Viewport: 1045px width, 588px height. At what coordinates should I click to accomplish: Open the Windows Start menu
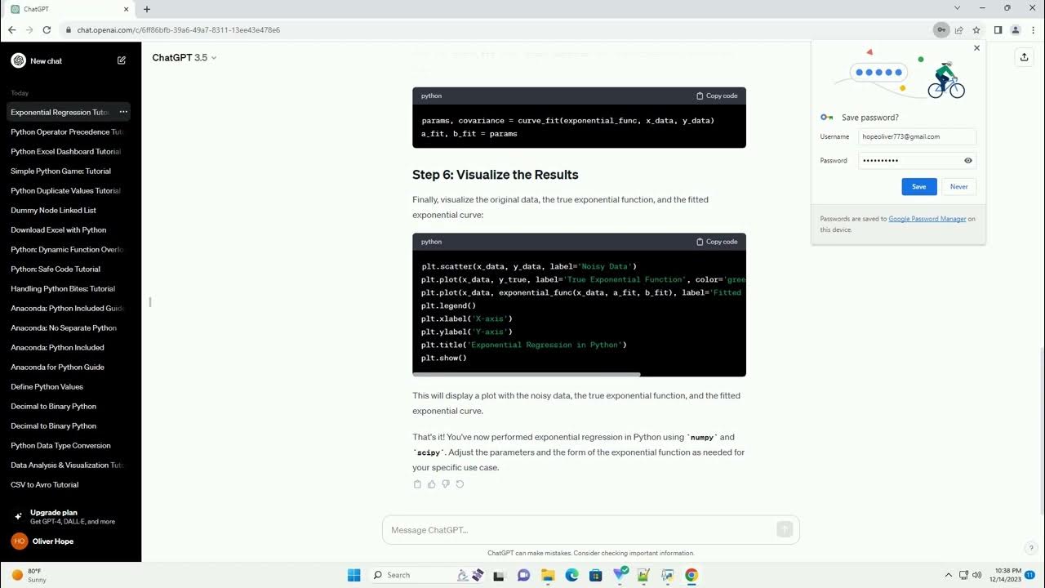pyautogui.click(x=354, y=575)
